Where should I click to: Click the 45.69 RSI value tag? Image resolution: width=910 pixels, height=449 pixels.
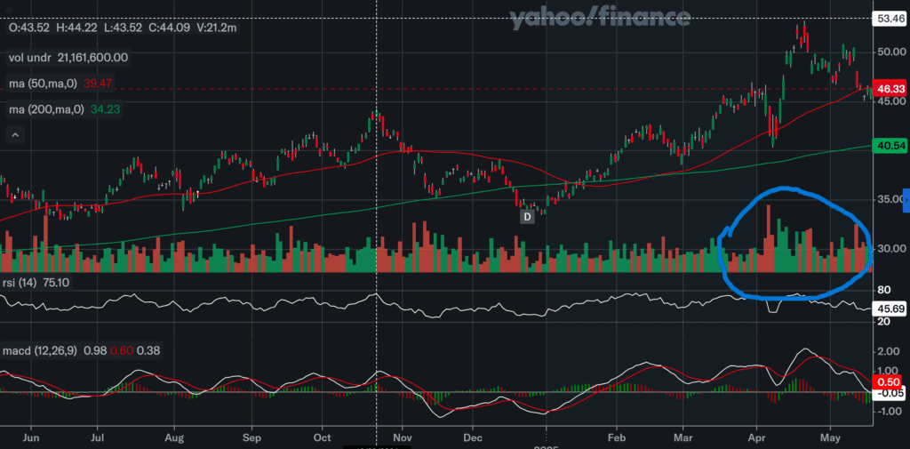tap(890, 309)
